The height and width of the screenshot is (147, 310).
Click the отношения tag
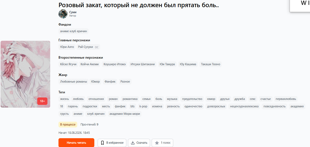pyautogui.click(x=96, y=99)
